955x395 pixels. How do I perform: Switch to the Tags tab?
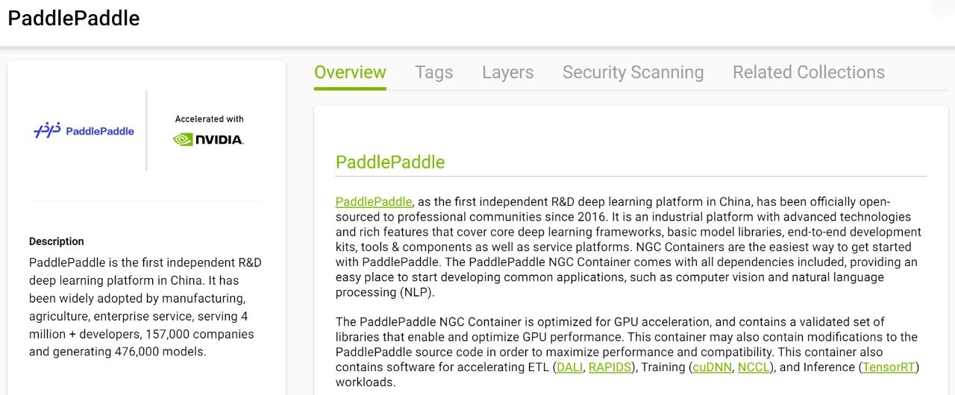pos(434,72)
